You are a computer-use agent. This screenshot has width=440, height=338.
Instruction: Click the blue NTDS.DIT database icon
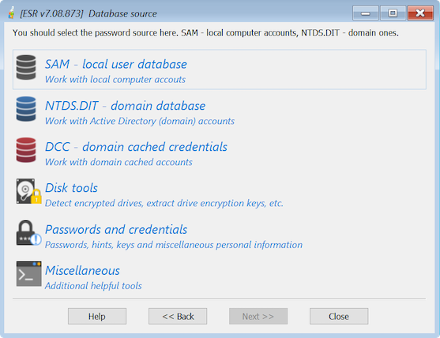pyautogui.click(x=26, y=109)
